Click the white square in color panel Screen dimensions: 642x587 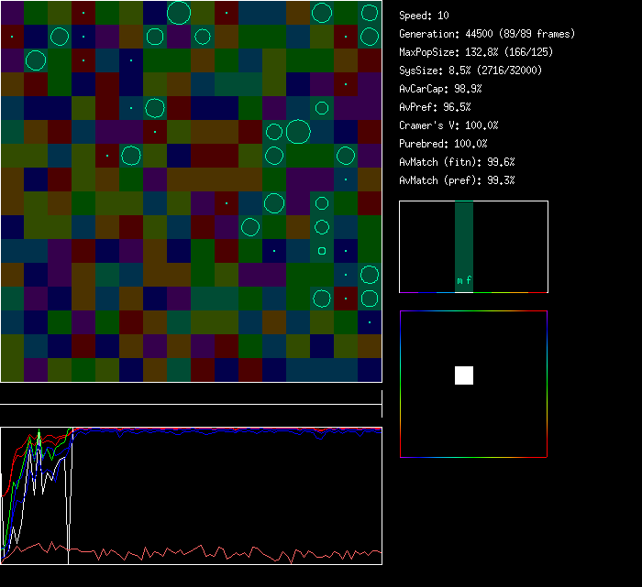pyautogui.click(x=464, y=375)
